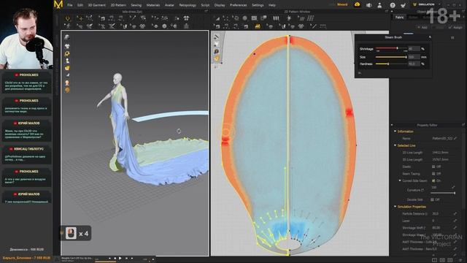Click the walking figure icon in 3D toolbar
Image resolution: width=467 pixels, height=263 pixels.
coord(68,26)
